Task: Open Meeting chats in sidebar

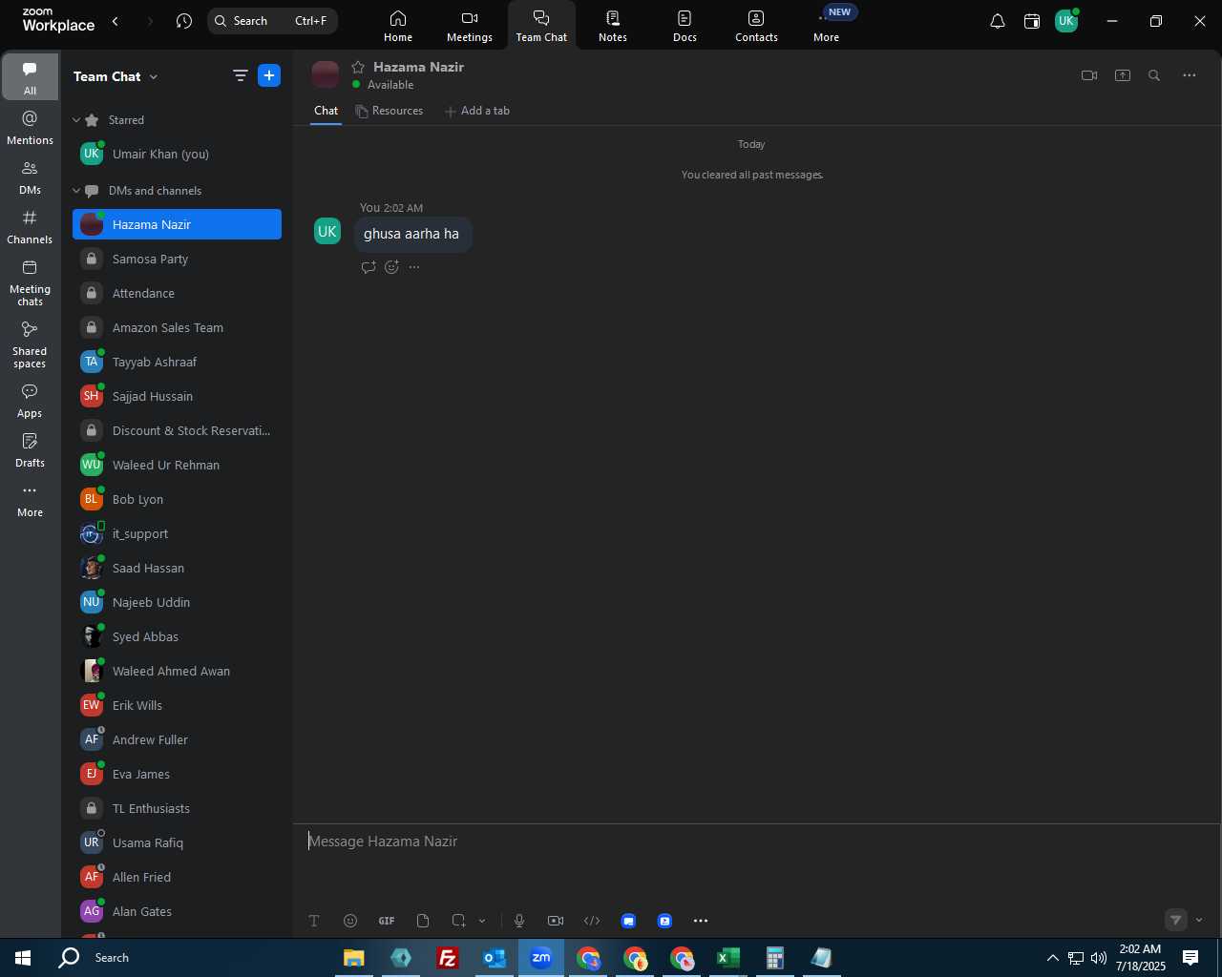Action: tap(31, 282)
